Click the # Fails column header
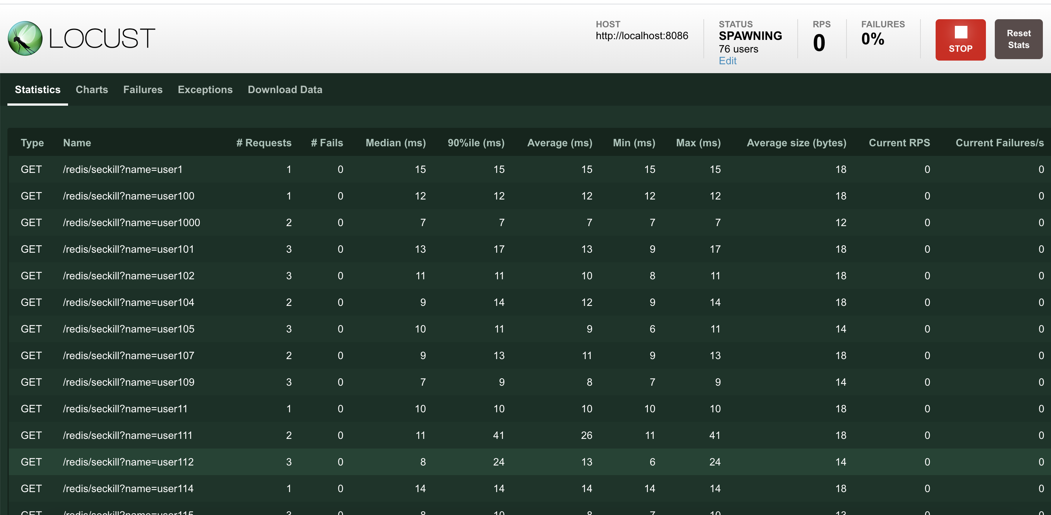Screen dimensions: 1051x515 click(327, 143)
